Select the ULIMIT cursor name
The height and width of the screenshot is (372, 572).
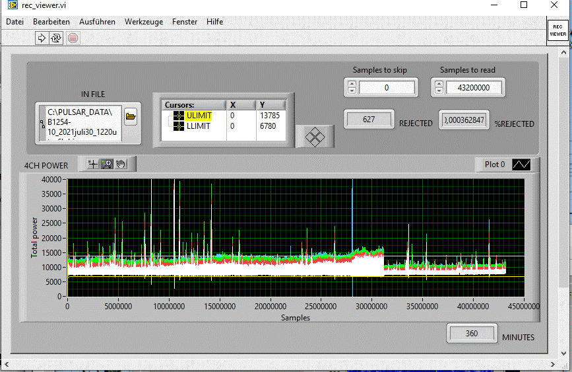point(199,116)
